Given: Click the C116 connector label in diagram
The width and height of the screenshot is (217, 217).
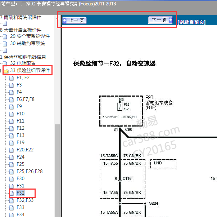Looking at the screenshot, I should 127,178.
